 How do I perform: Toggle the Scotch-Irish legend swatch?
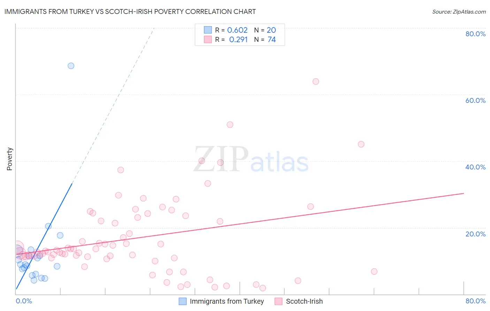click(x=278, y=301)
